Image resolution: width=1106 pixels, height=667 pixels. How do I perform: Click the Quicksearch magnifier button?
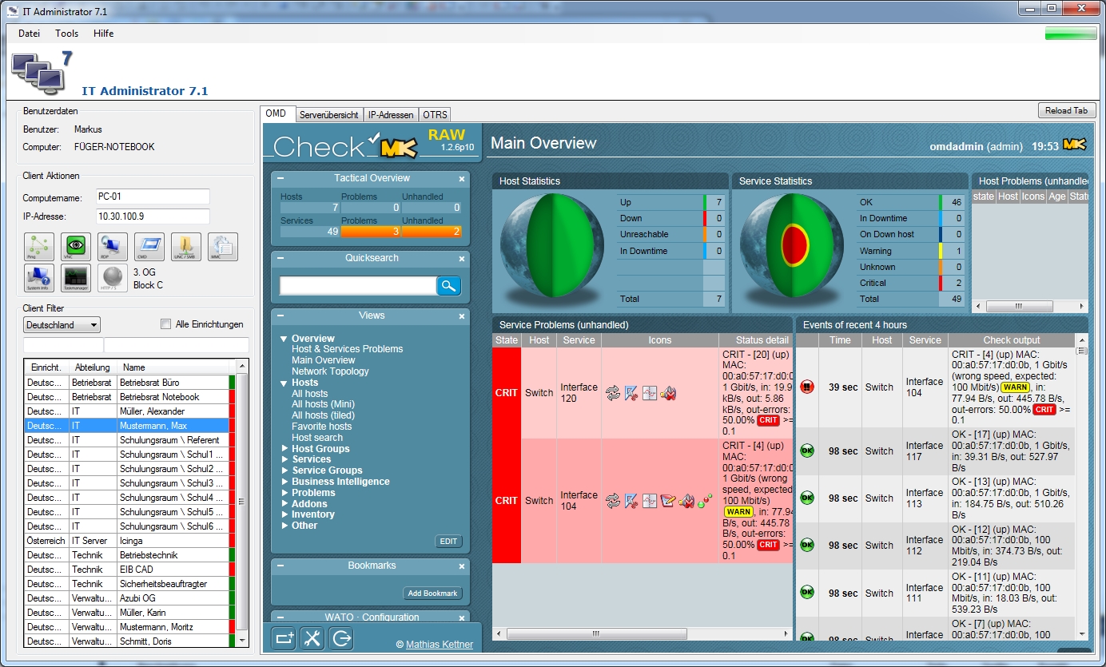coord(448,285)
